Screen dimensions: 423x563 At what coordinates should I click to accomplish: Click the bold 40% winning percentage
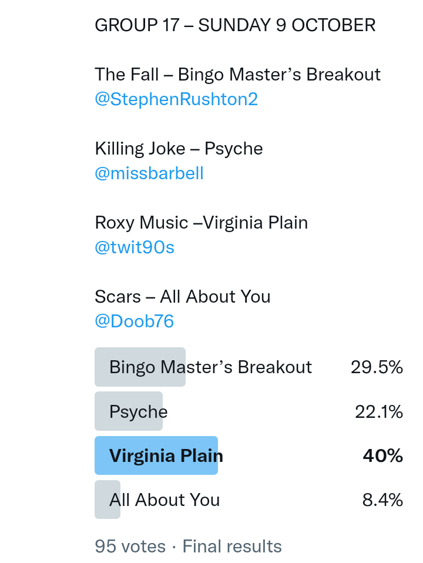[x=382, y=456]
